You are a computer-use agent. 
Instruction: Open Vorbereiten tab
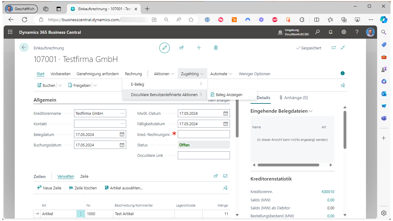pyautogui.click(x=60, y=74)
